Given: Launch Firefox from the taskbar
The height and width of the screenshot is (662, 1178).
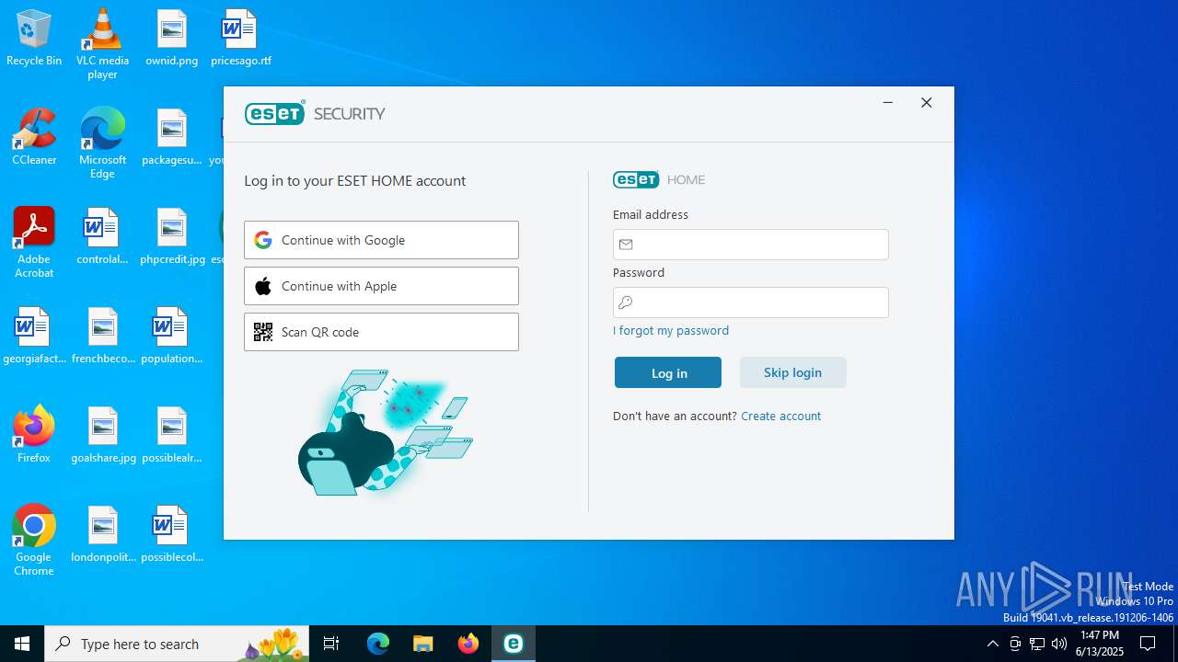Looking at the screenshot, I should pyautogui.click(x=468, y=644).
